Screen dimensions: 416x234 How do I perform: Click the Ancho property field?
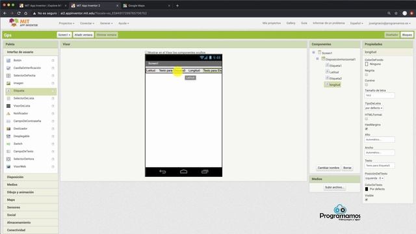click(380, 153)
